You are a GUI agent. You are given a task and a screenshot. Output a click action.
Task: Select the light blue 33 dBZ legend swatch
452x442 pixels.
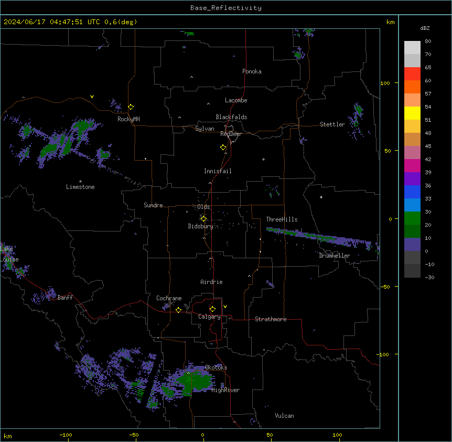coord(412,205)
